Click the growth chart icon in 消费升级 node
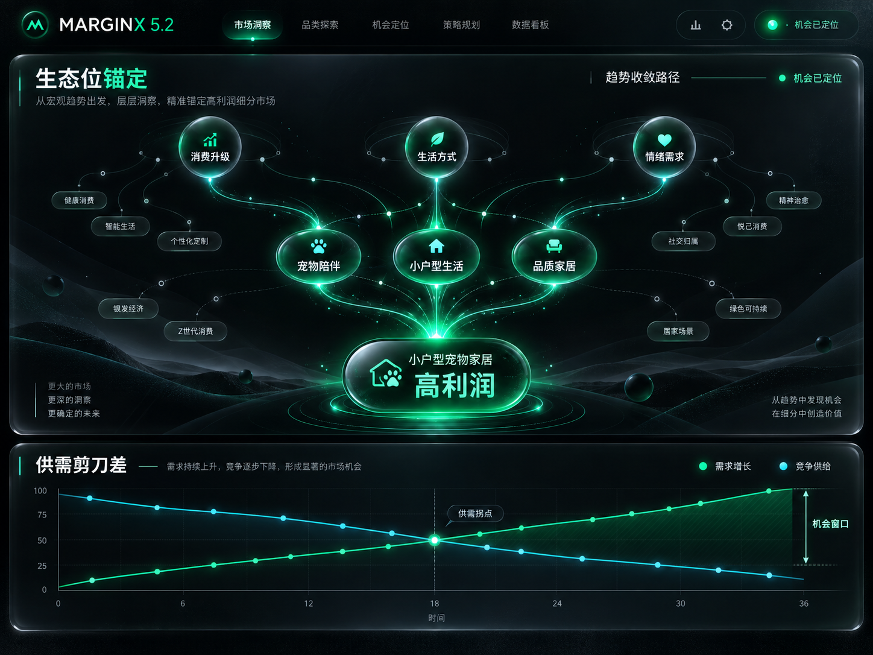Viewport: 873px width, 655px height. coord(210,140)
